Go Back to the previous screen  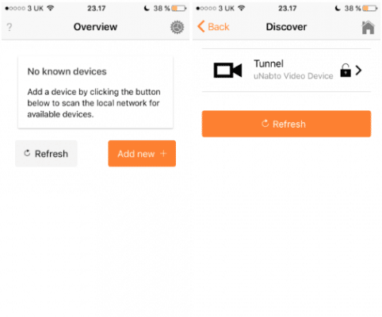pyautogui.click(x=213, y=27)
